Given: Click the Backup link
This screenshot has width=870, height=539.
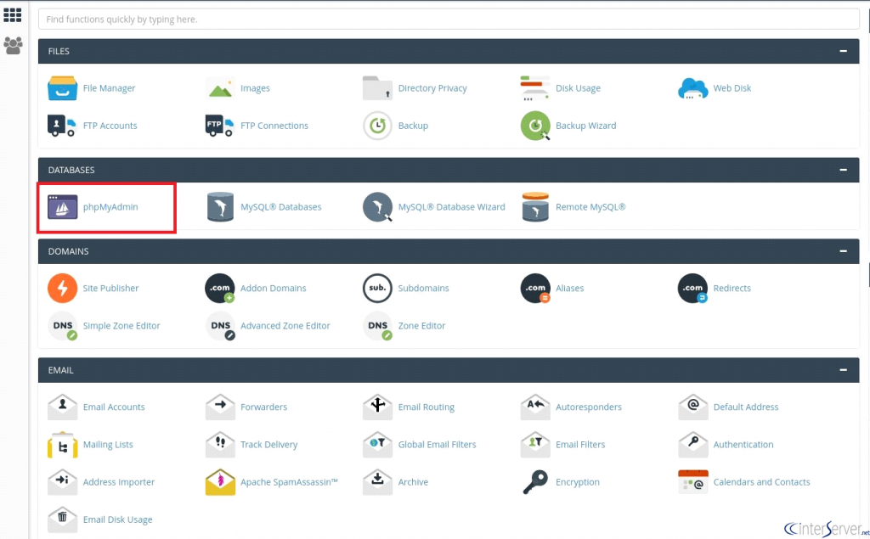Looking at the screenshot, I should (413, 126).
